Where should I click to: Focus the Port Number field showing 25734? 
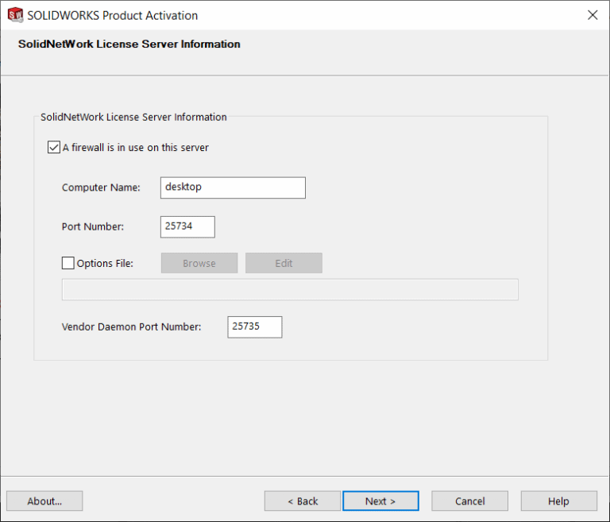click(x=187, y=226)
